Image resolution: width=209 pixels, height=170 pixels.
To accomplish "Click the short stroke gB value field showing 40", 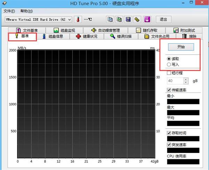I will click(175, 81).
